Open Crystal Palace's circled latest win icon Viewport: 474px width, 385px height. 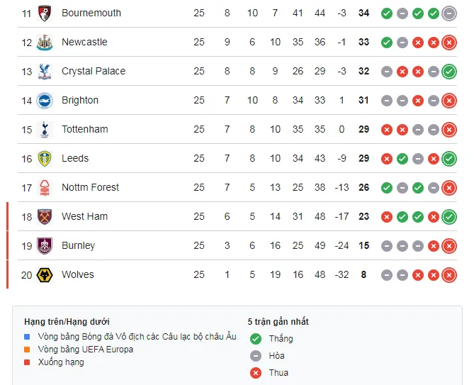click(x=448, y=71)
